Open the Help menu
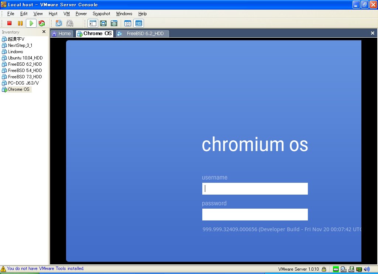Image resolution: width=378 pixels, height=274 pixels. pyautogui.click(x=142, y=14)
